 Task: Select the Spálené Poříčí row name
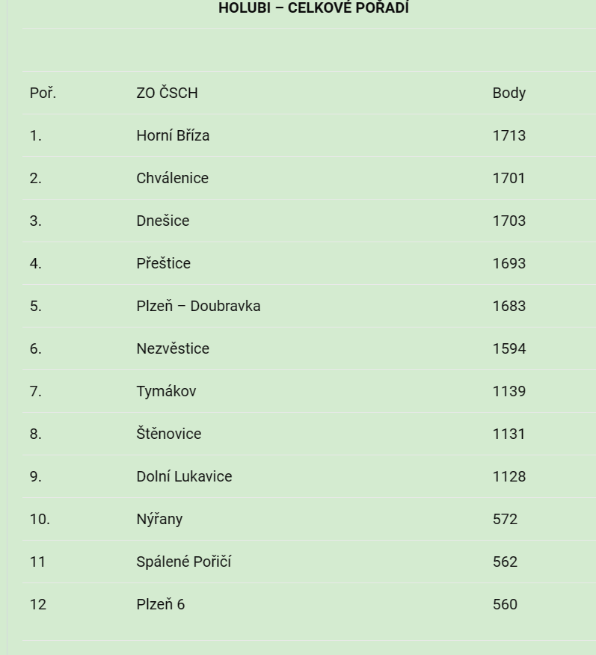[184, 562]
